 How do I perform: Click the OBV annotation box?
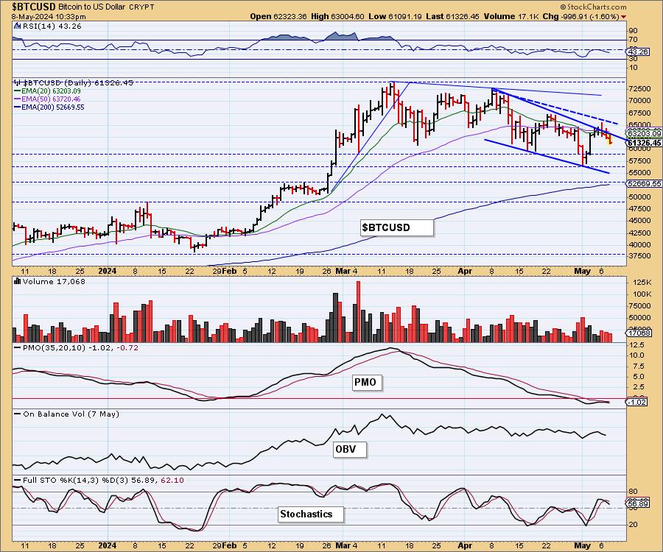click(349, 450)
